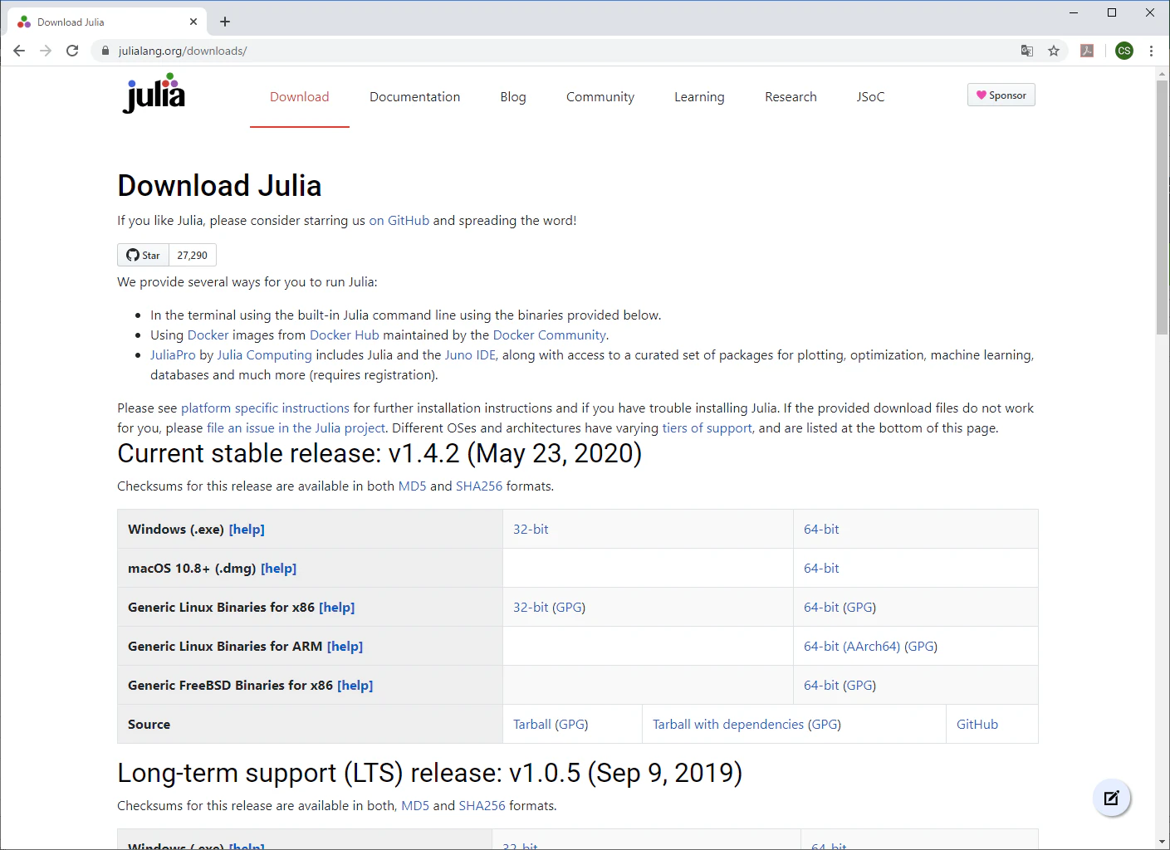Open the JuliaPro link

(173, 355)
